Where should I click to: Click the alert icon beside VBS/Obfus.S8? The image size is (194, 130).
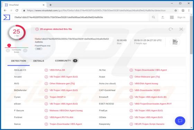tap(46, 70)
